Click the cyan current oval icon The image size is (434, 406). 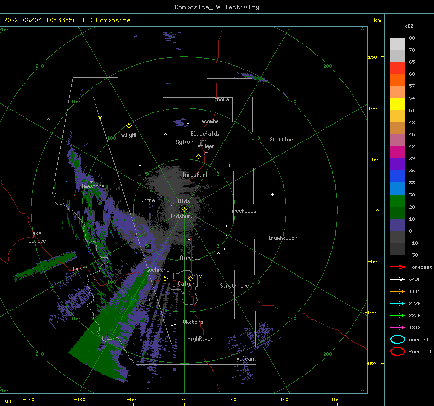click(x=397, y=339)
